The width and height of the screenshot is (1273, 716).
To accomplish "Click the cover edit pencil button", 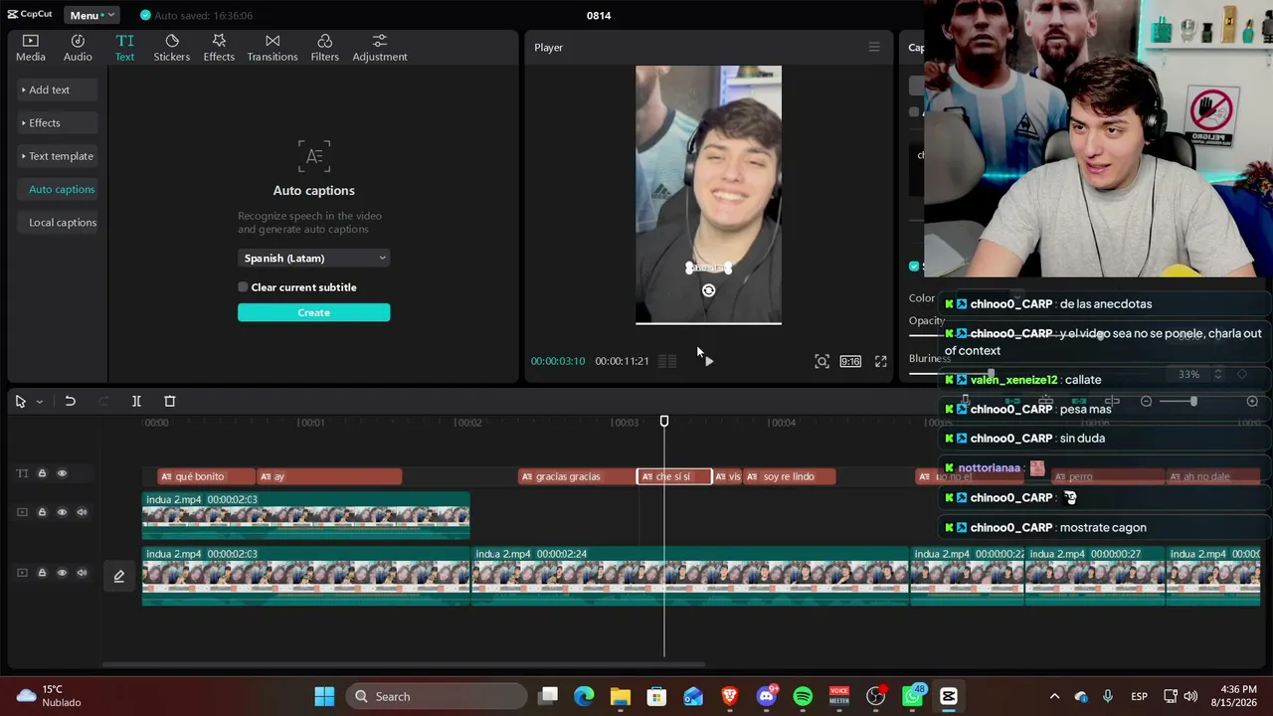I will click(x=118, y=576).
